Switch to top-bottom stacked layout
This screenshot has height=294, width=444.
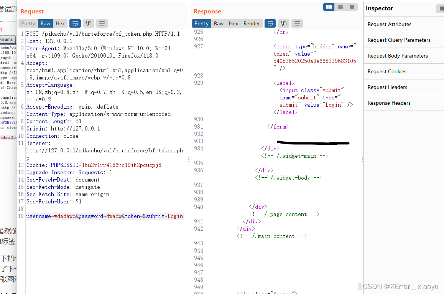click(340, 7)
